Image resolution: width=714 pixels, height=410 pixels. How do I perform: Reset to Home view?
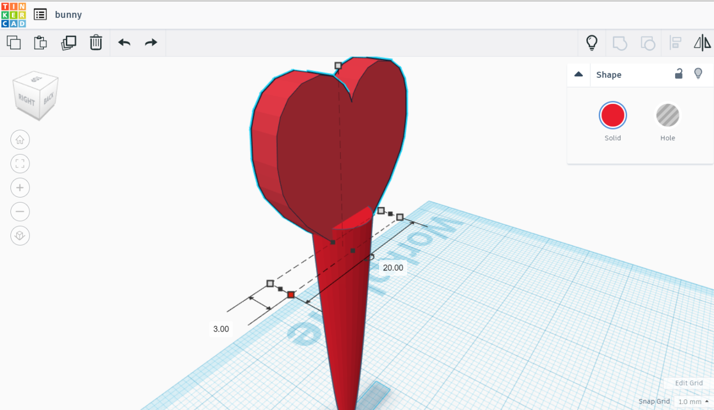[x=20, y=140]
